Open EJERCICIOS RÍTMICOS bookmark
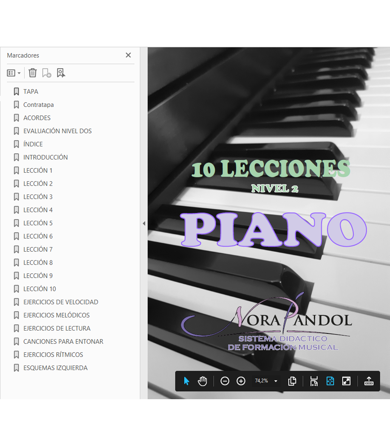Screen dimensions: 390x446 coord(53,355)
